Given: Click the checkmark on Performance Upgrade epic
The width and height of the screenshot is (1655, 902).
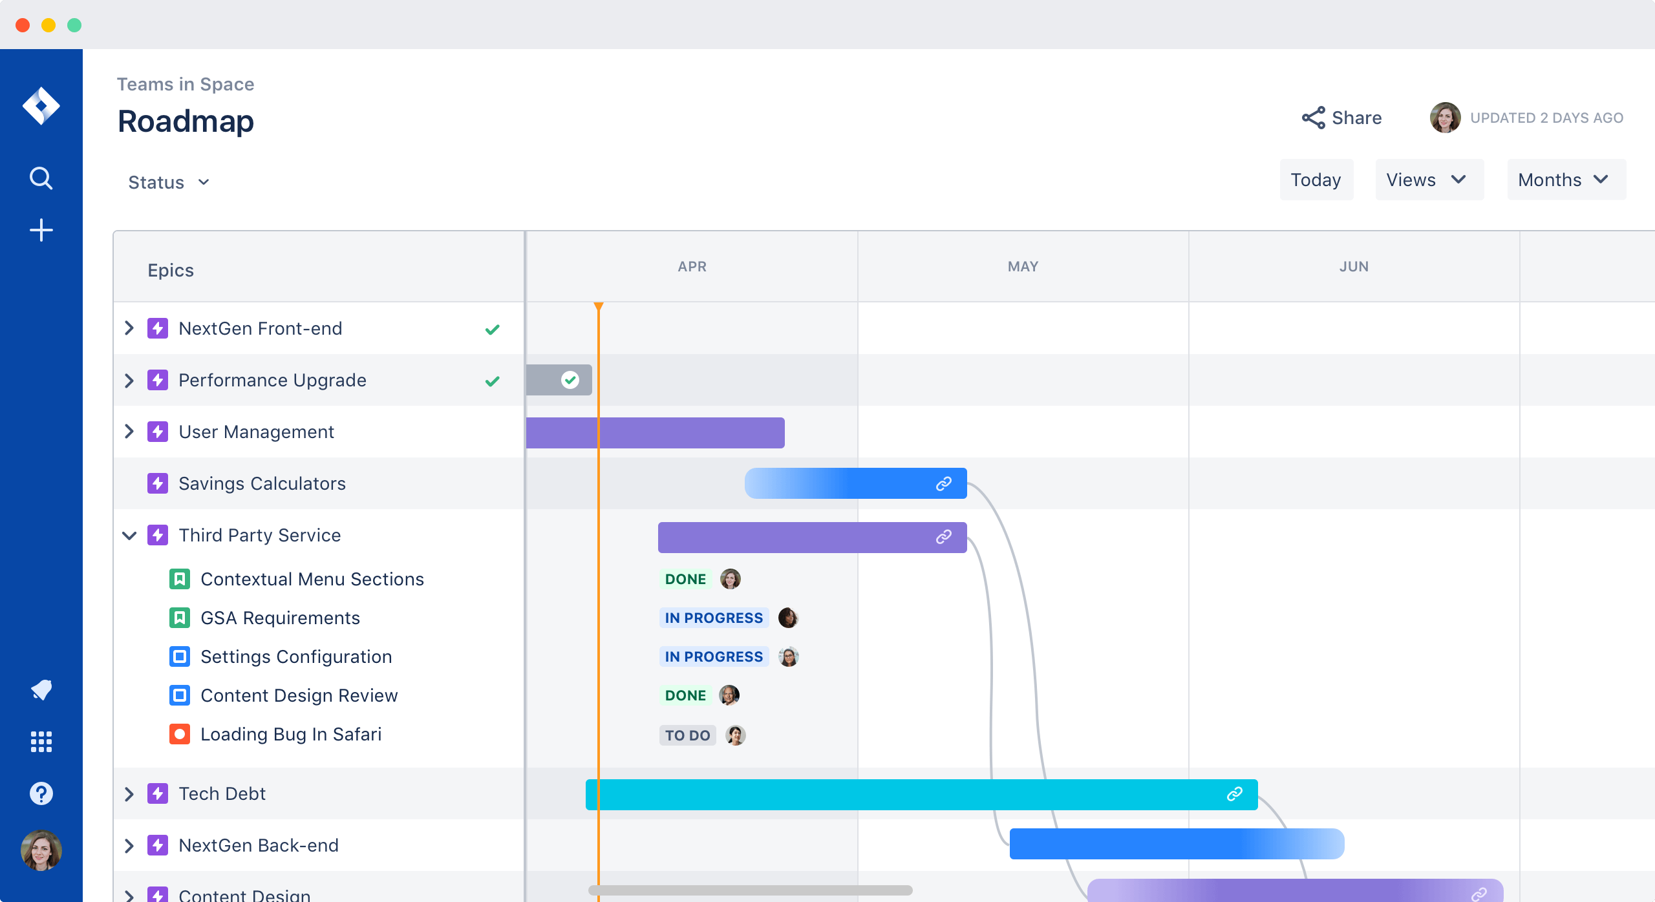Looking at the screenshot, I should [493, 381].
